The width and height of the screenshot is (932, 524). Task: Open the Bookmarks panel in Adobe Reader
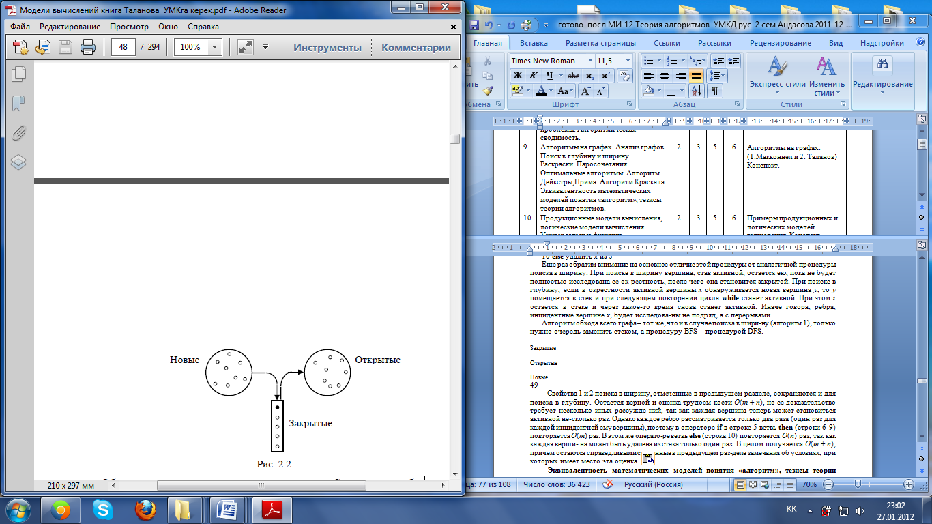coord(18,103)
